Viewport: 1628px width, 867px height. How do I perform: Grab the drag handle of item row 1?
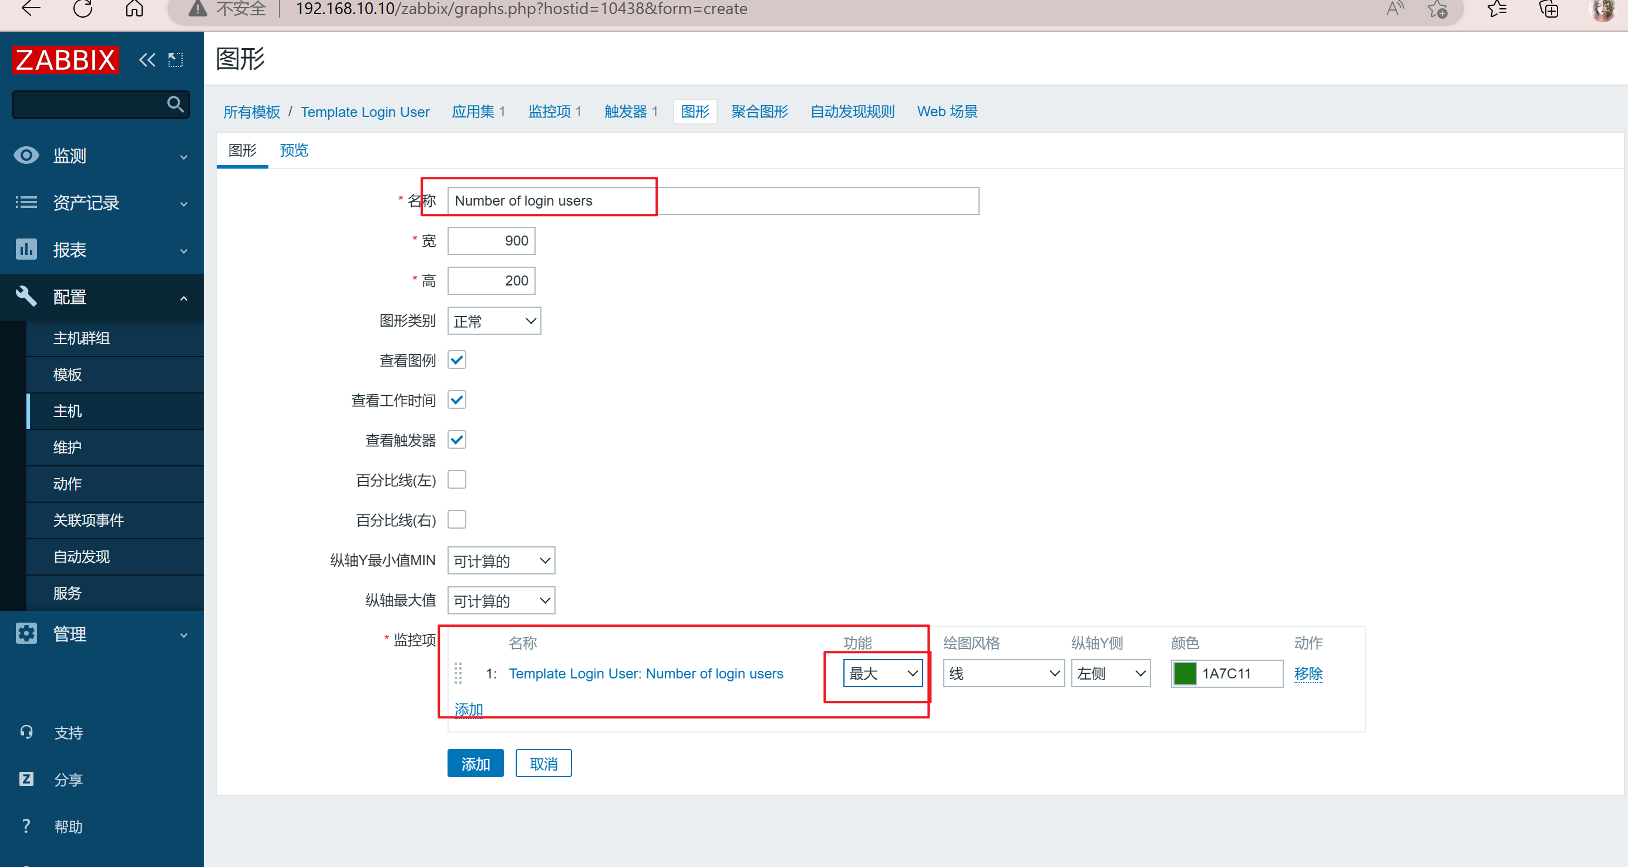[458, 673]
